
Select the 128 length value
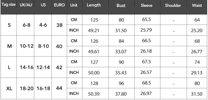point(94,83)
